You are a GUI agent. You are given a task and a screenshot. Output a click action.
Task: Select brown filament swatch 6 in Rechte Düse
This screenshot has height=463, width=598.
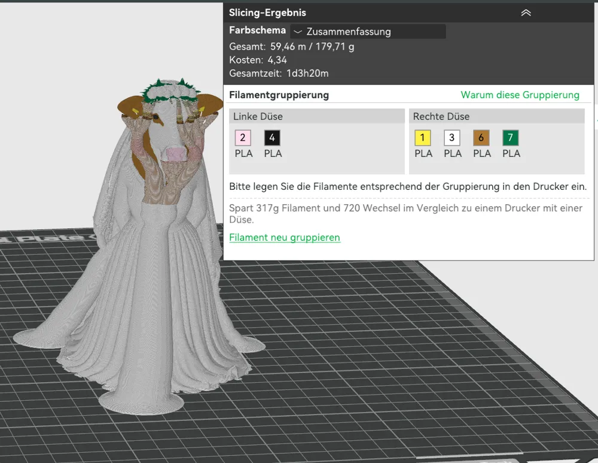[x=481, y=138]
